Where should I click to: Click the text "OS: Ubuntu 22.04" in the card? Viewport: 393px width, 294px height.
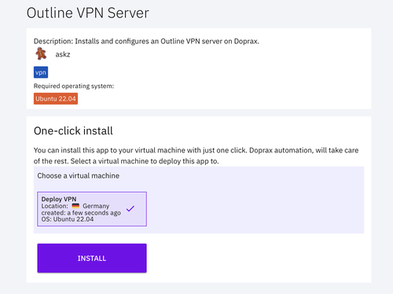pyautogui.click(x=68, y=219)
